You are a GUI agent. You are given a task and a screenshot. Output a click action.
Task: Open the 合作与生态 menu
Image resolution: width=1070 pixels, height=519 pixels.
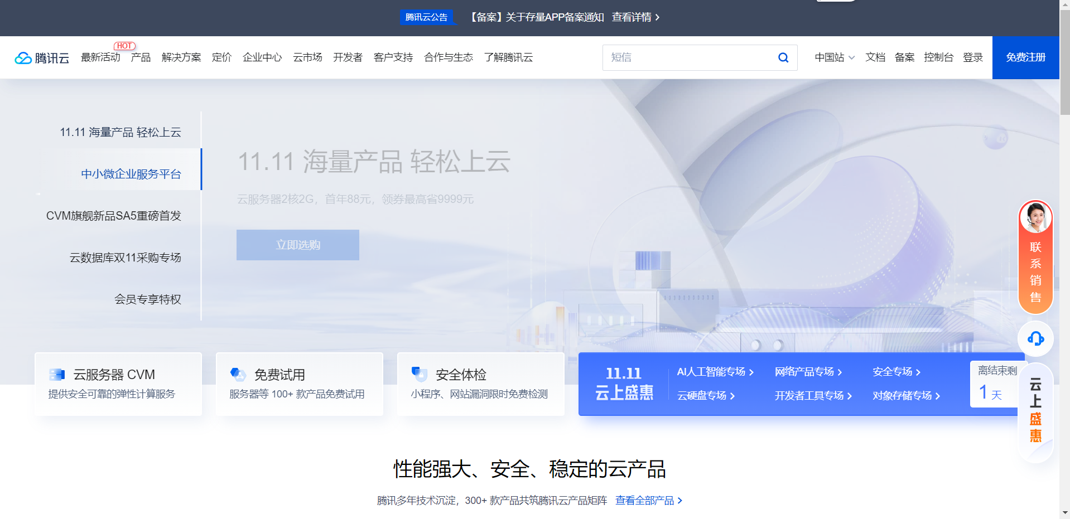click(449, 57)
